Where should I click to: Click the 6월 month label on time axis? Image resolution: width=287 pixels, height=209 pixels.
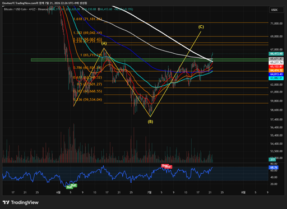coord(58,192)
